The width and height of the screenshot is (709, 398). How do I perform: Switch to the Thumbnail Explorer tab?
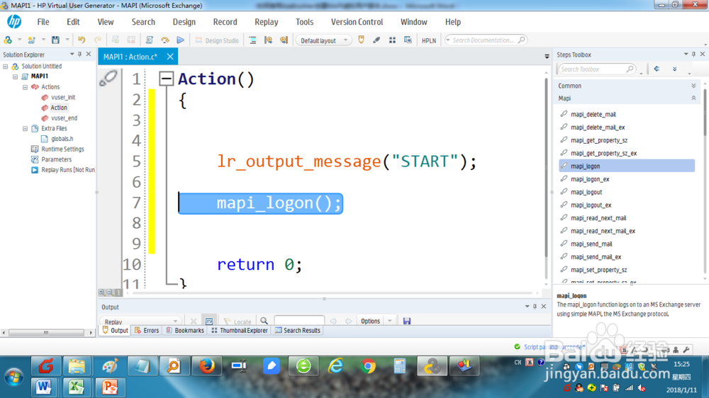coord(240,331)
